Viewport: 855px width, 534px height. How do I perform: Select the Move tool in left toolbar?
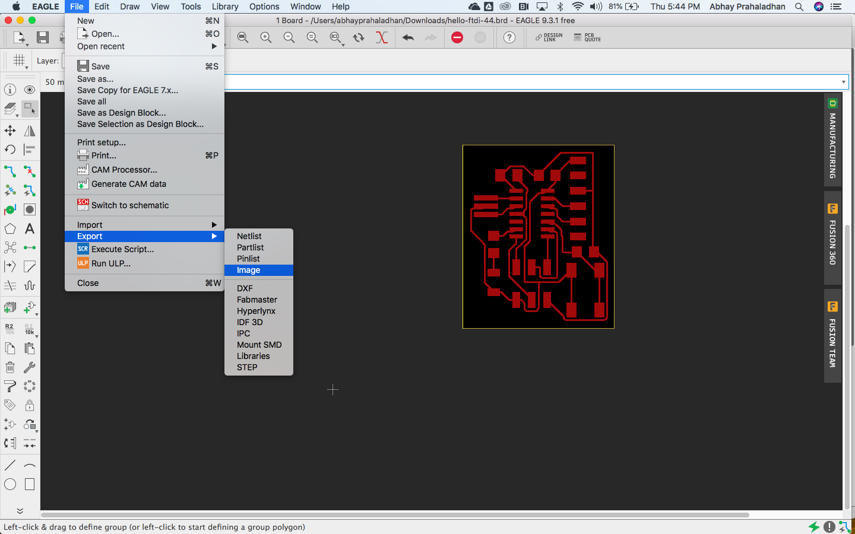10,131
